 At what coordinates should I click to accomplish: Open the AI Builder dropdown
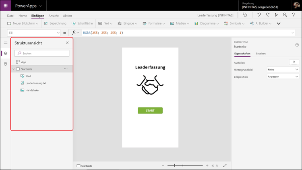coord(261,23)
